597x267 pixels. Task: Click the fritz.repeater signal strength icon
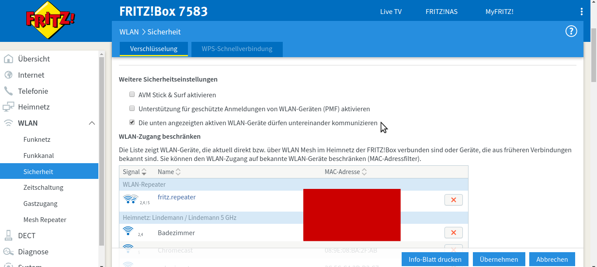[131, 199]
